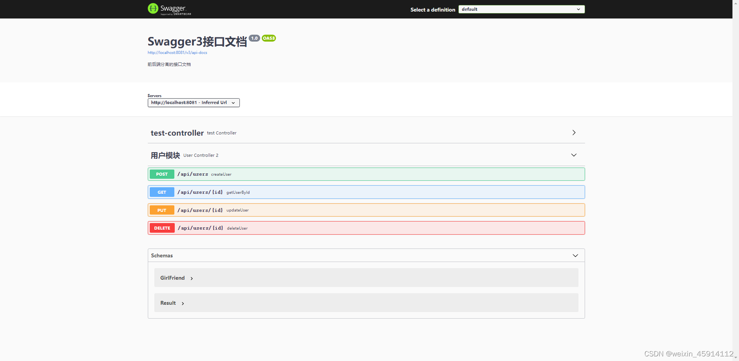Click the updateUser operation summary

(x=237, y=210)
